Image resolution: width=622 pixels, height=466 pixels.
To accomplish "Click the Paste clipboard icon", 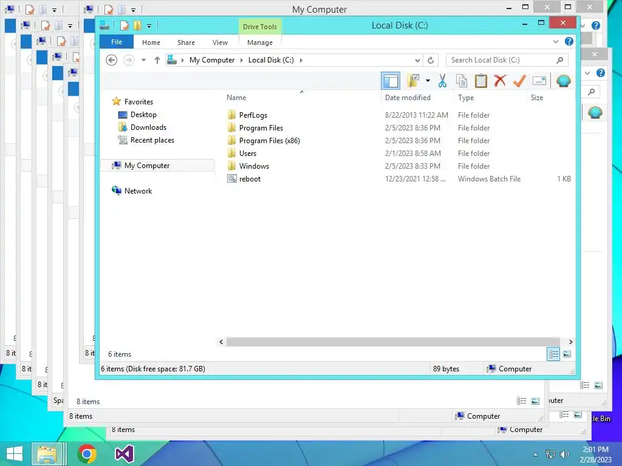I will pos(481,81).
